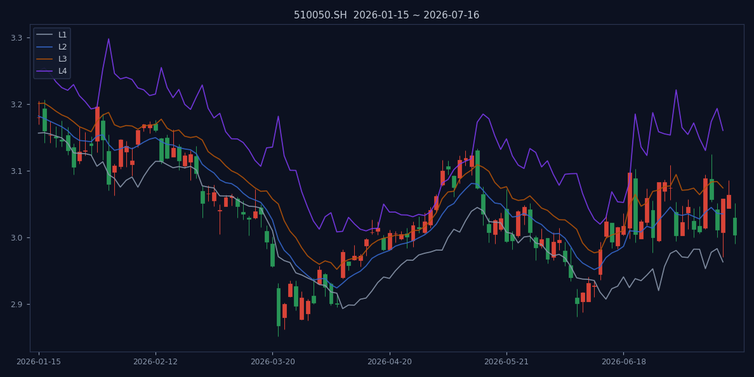Click the 3.1 y-axis tick label

pyautogui.click(x=17, y=171)
